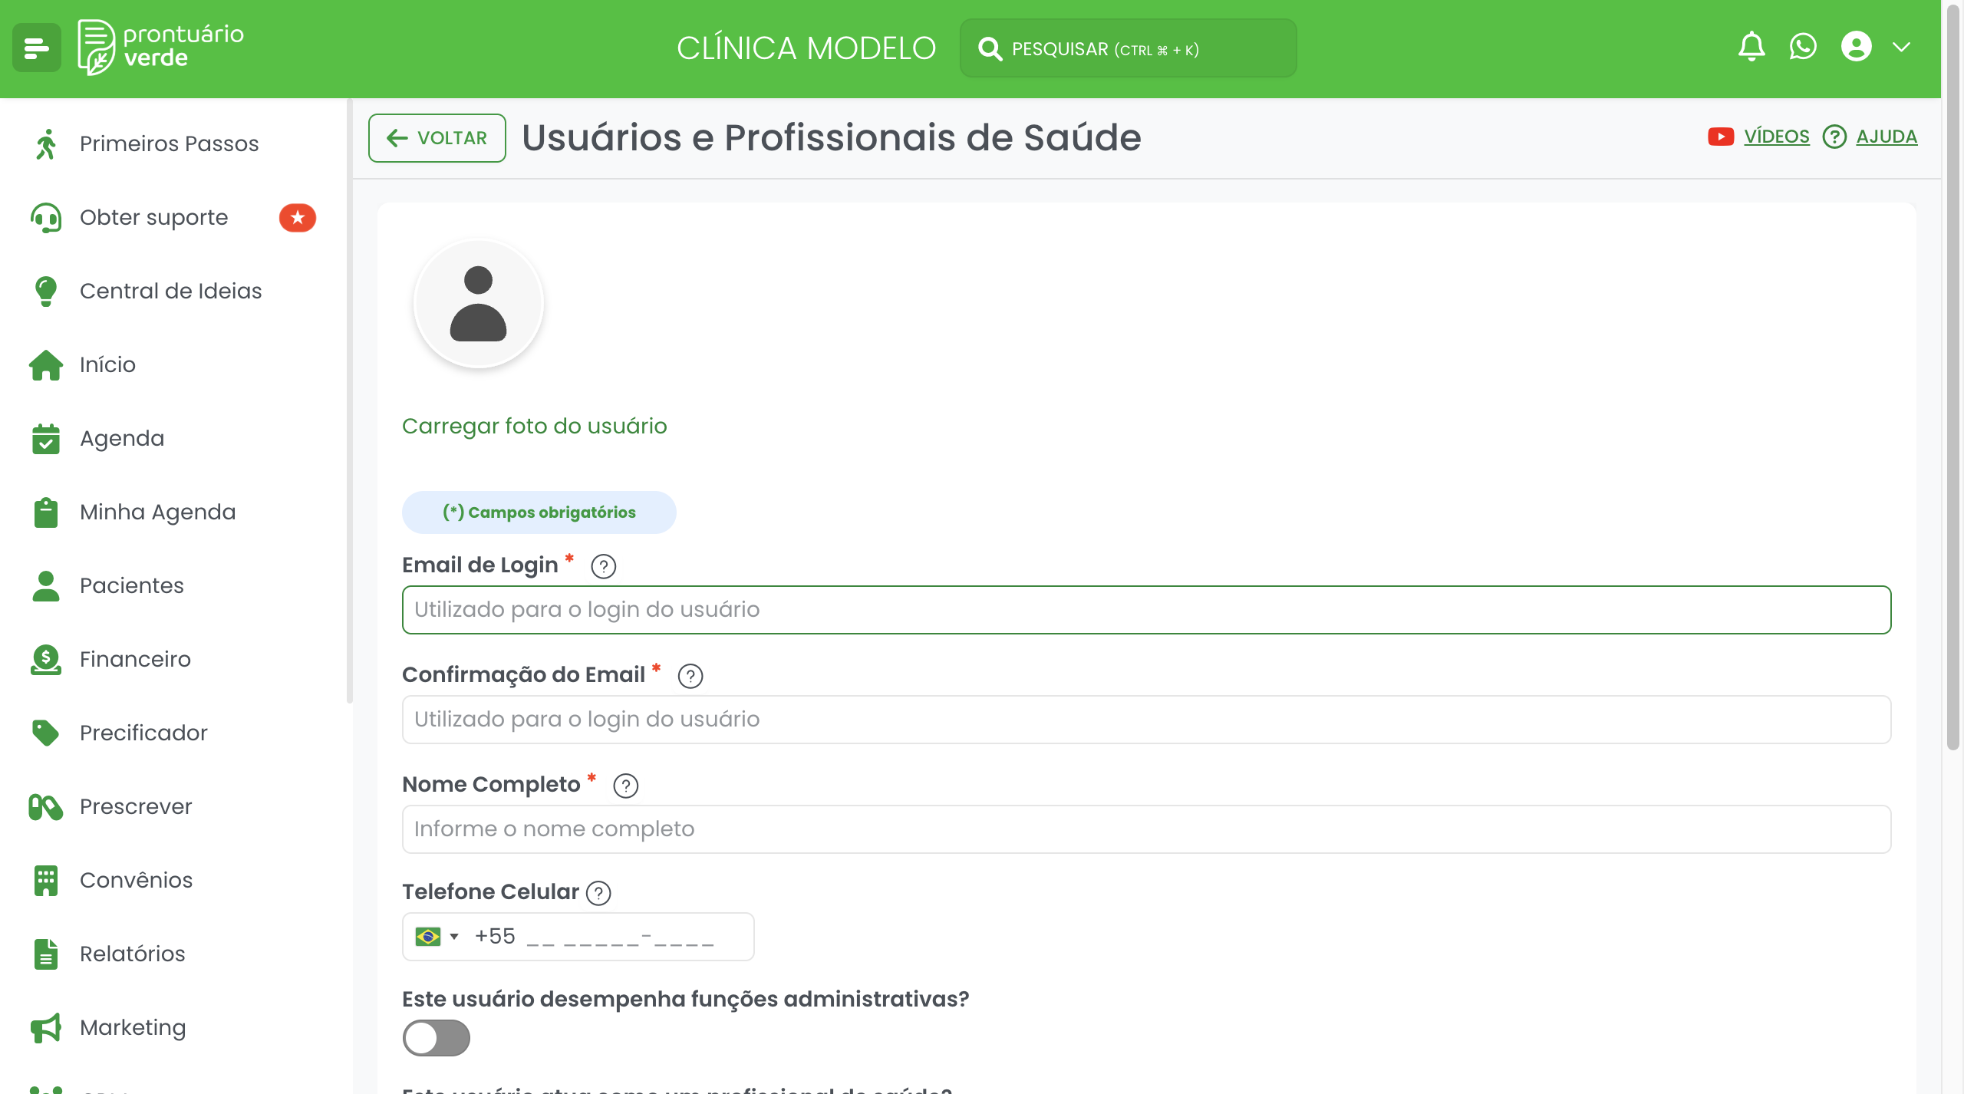Show help for Nome Completo
The height and width of the screenshot is (1094, 1964).
[x=626, y=786]
